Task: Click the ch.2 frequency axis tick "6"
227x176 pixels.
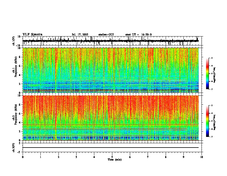Action: click(20, 113)
